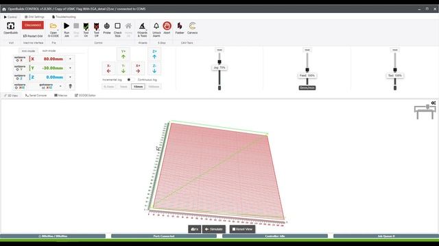The image size is (439, 246).
Task: Expand the Wizards & Tools dropdown arrow
Action: tap(146, 30)
